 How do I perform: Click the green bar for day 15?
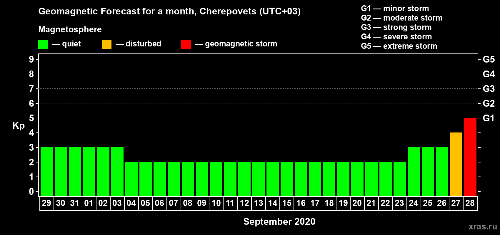(x=287, y=179)
